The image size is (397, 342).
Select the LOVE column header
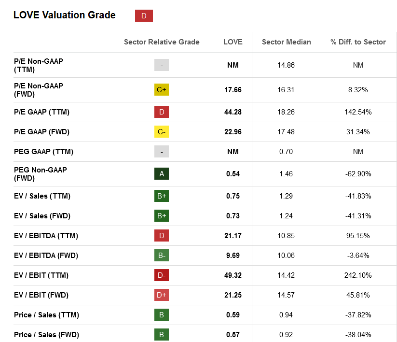[x=233, y=42]
